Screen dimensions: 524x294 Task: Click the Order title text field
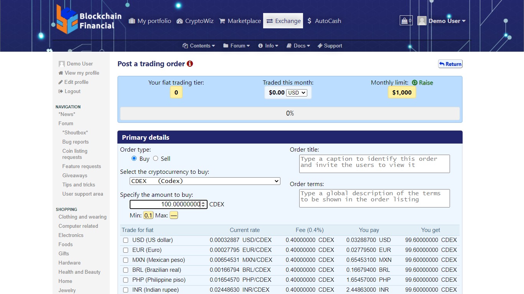point(374,164)
